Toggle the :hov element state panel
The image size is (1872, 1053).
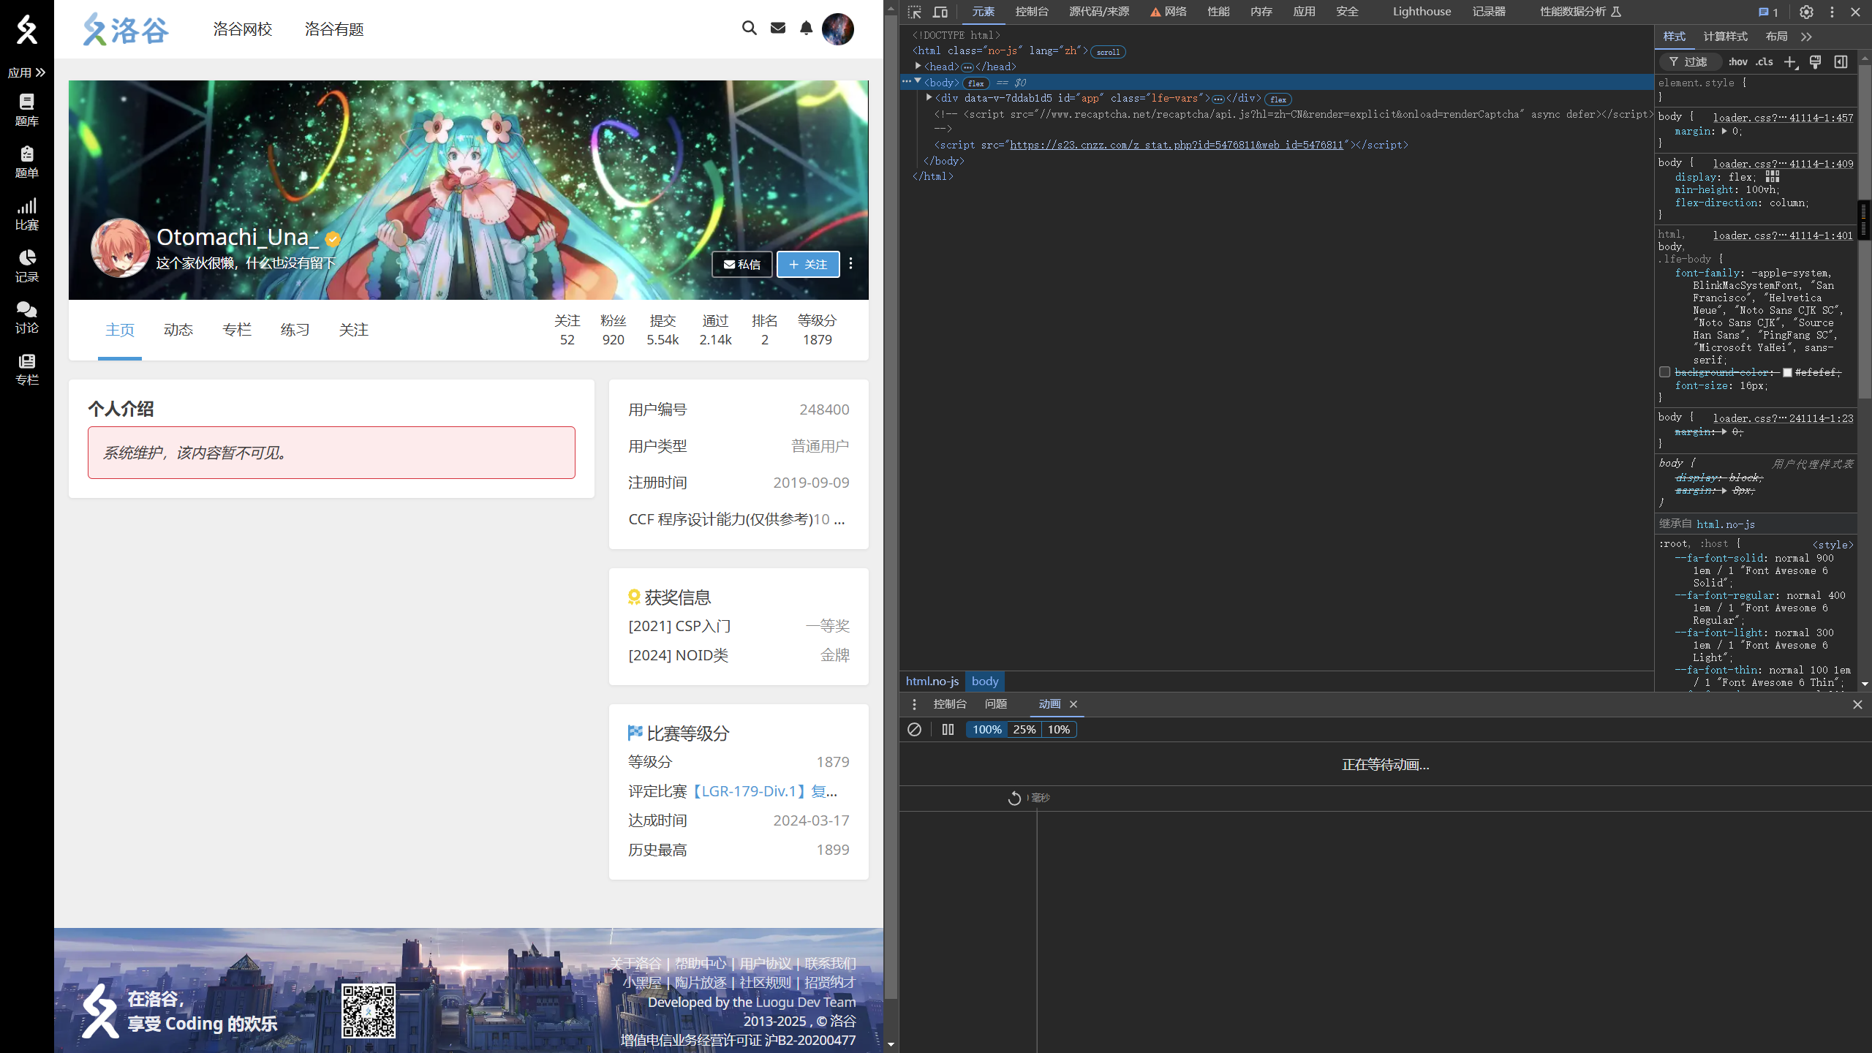click(1738, 62)
